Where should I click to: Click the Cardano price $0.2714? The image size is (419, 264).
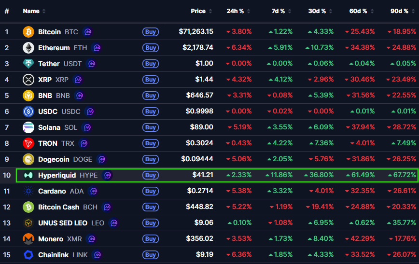[x=200, y=191]
